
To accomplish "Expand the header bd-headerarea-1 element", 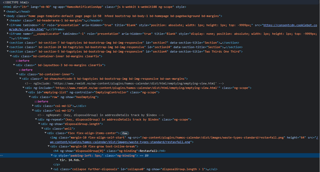I will click(x=8, y=20).
